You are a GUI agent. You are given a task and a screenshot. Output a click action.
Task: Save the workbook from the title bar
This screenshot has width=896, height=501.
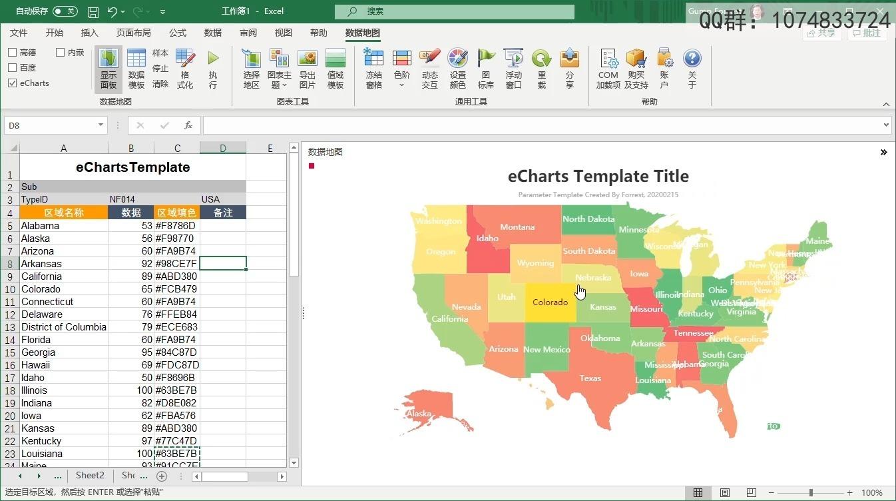click(x=93, y=11)
